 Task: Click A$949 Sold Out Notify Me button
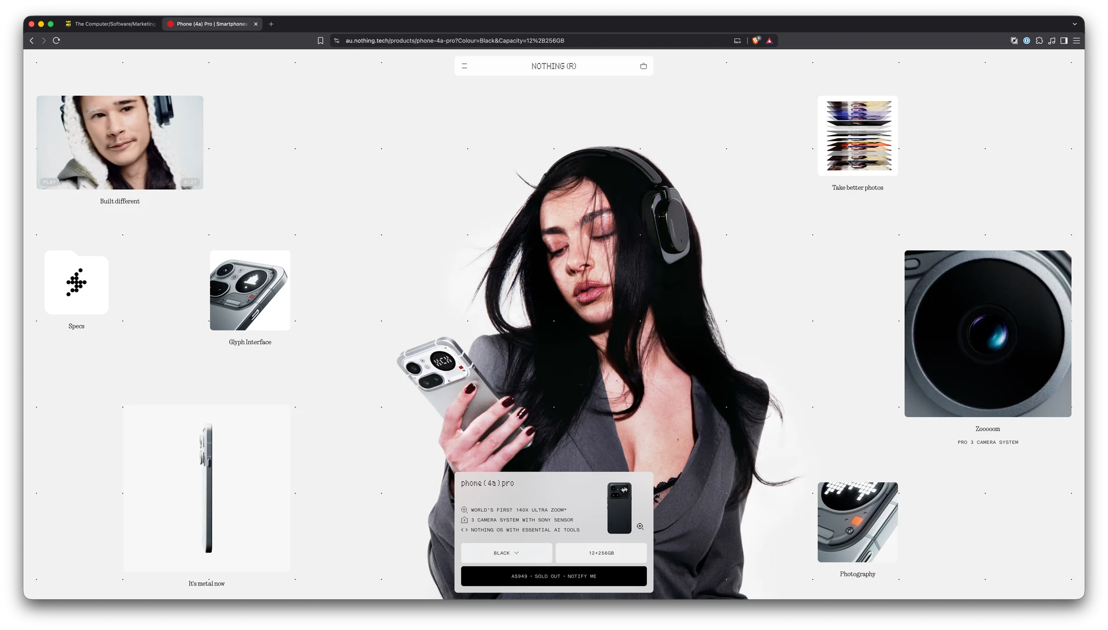pos(554,576)
